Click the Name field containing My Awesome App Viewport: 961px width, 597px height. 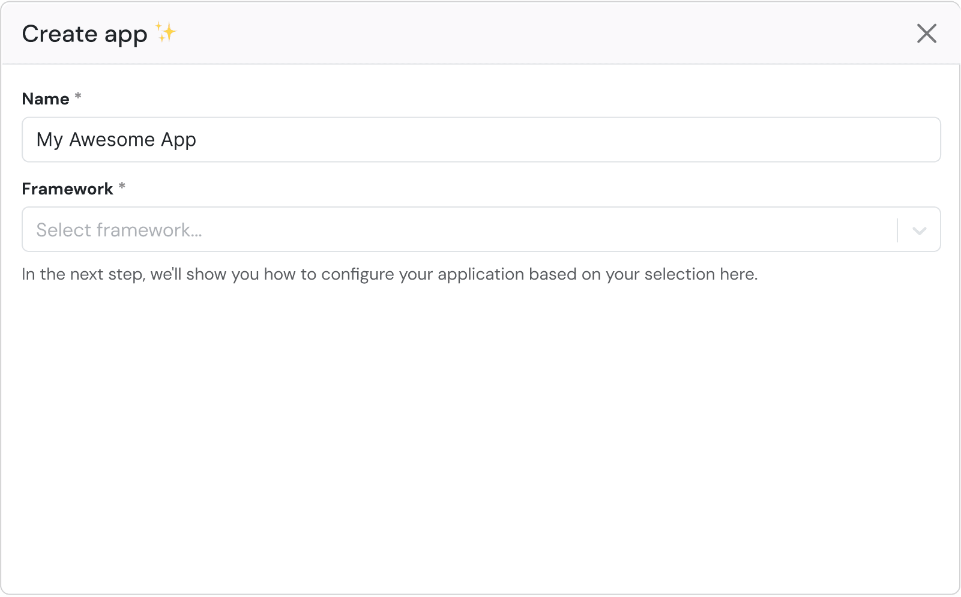point(420,139)
